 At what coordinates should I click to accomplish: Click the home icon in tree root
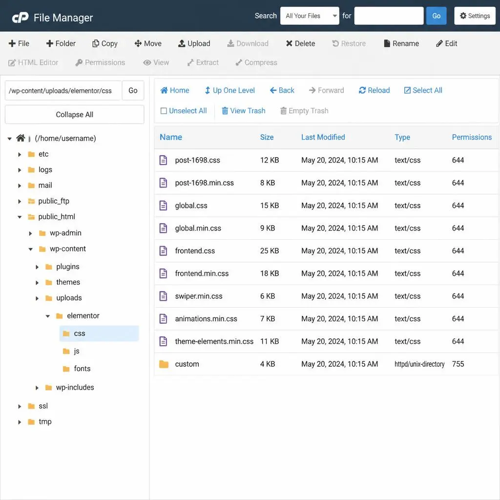click(x=21, y=138)
